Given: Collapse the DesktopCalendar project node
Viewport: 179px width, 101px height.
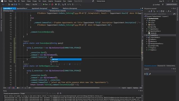Looking at the screenshot, I should pos(145,19).
